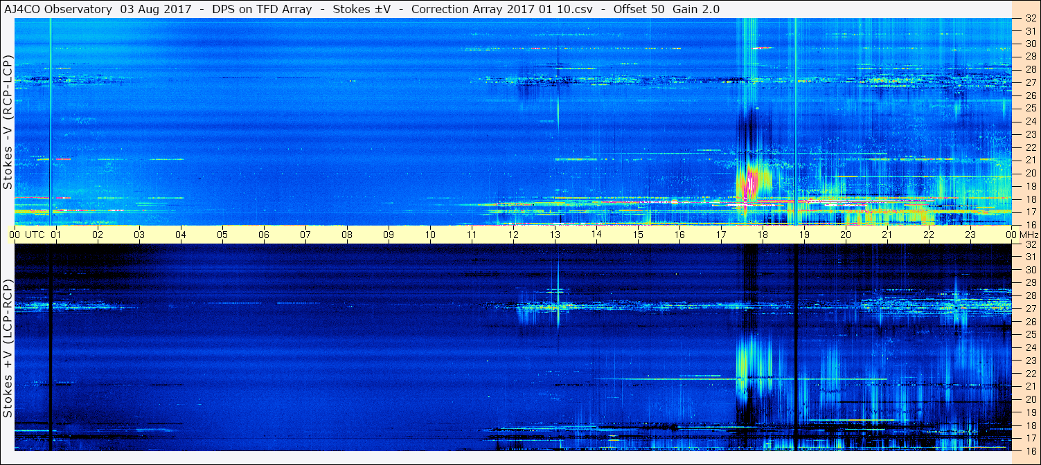Click 24 MHz tick in Stokes -V panel
The width and height of the screenshot is (1041, 465).
1030,121
